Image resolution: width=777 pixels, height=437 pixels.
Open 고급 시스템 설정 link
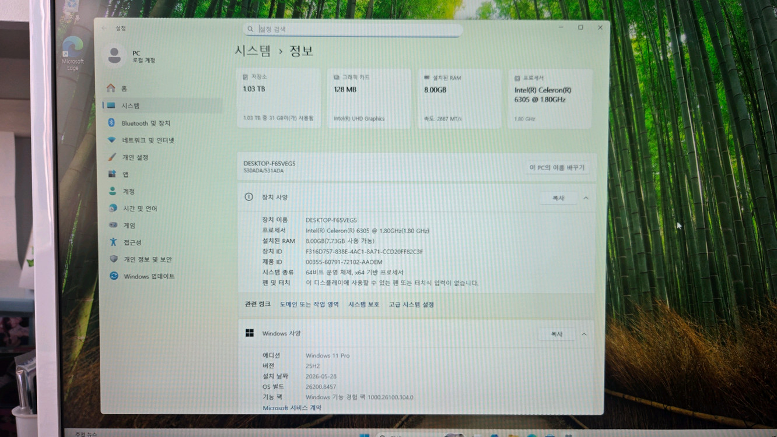coord(411,305)
